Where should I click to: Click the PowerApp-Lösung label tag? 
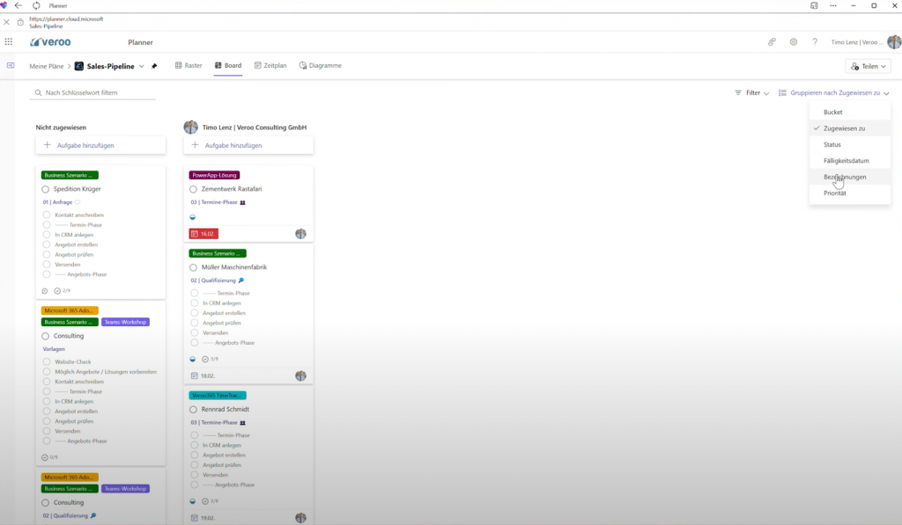click(215, 175)
